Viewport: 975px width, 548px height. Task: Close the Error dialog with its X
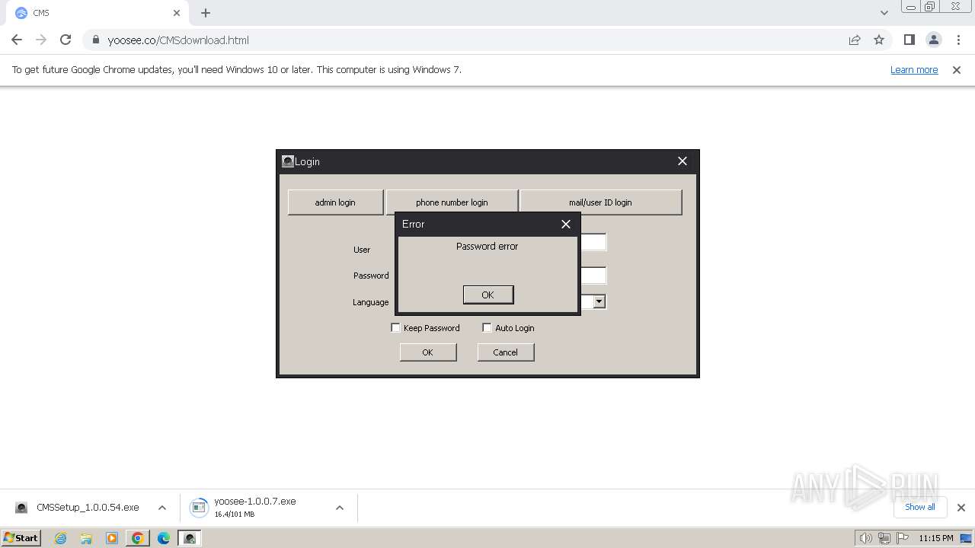(x=565, y=224)
